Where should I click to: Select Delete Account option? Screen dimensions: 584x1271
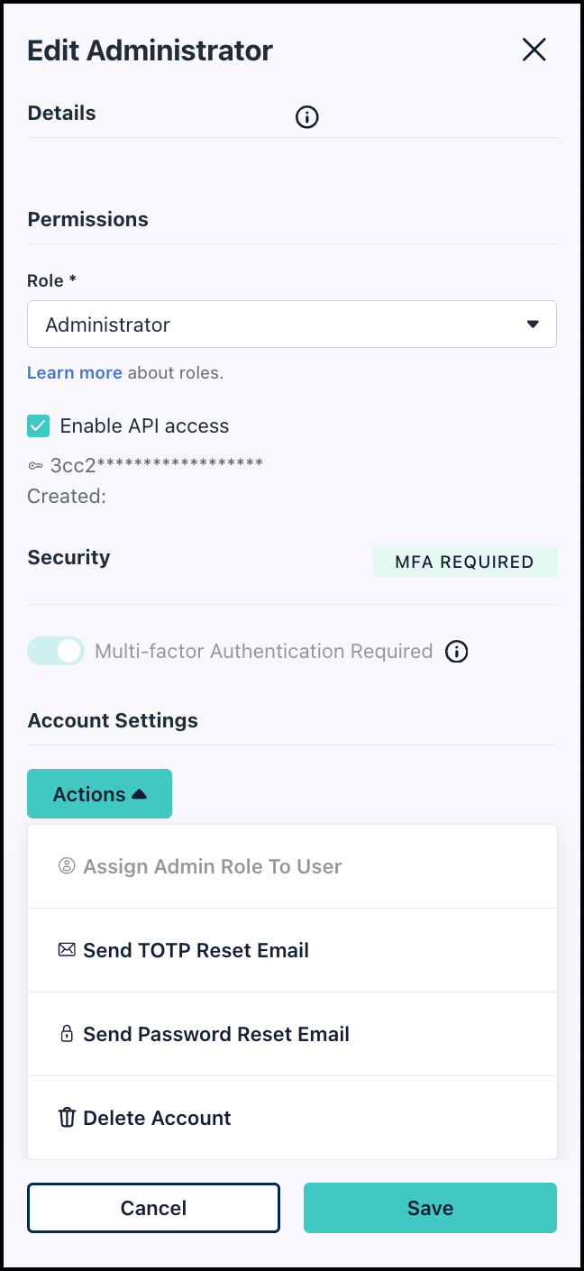pos(158,1118)
